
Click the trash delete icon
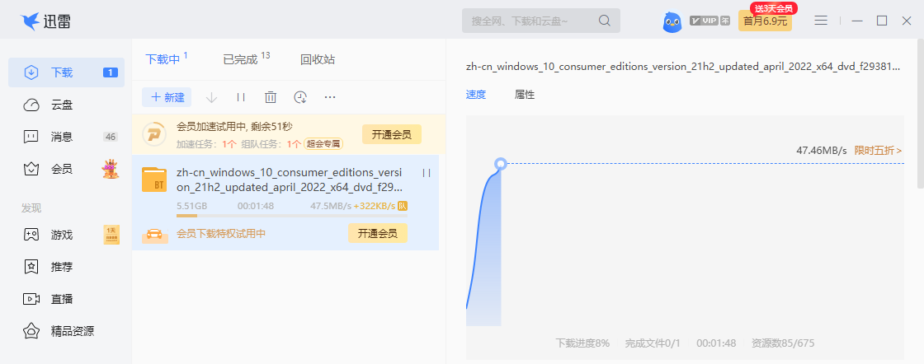click(x=271, y=97)
